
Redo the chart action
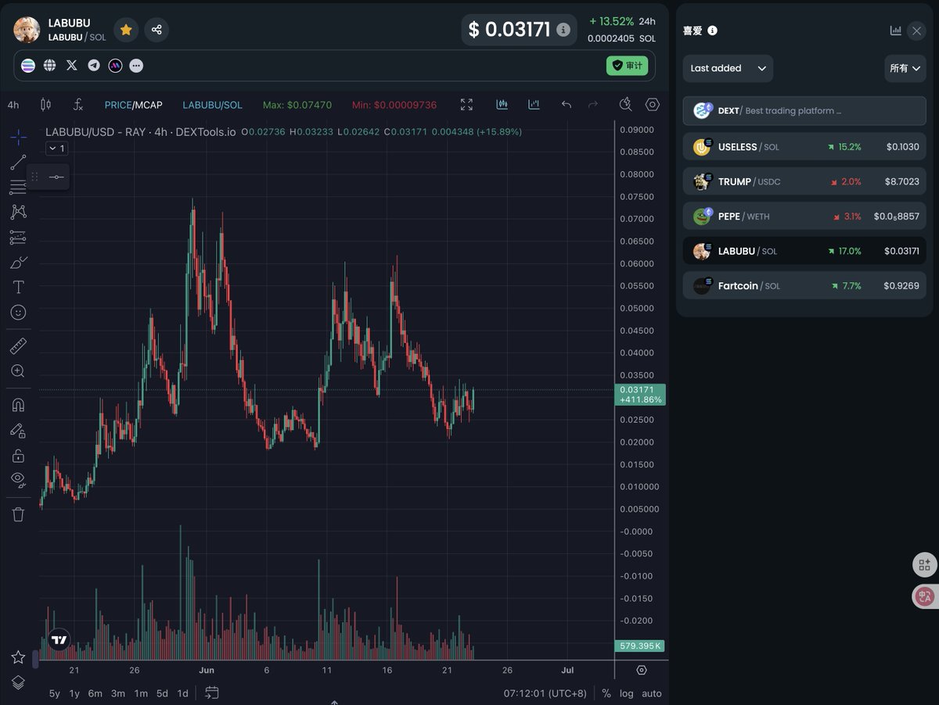point(593,105)
